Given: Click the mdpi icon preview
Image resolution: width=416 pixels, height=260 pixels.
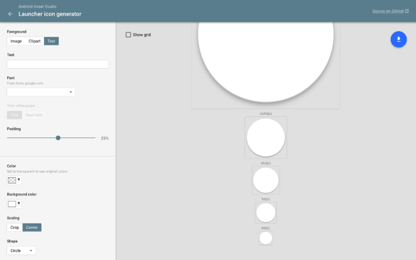Looking at the screenshot, I should click(x=266, y=238).
